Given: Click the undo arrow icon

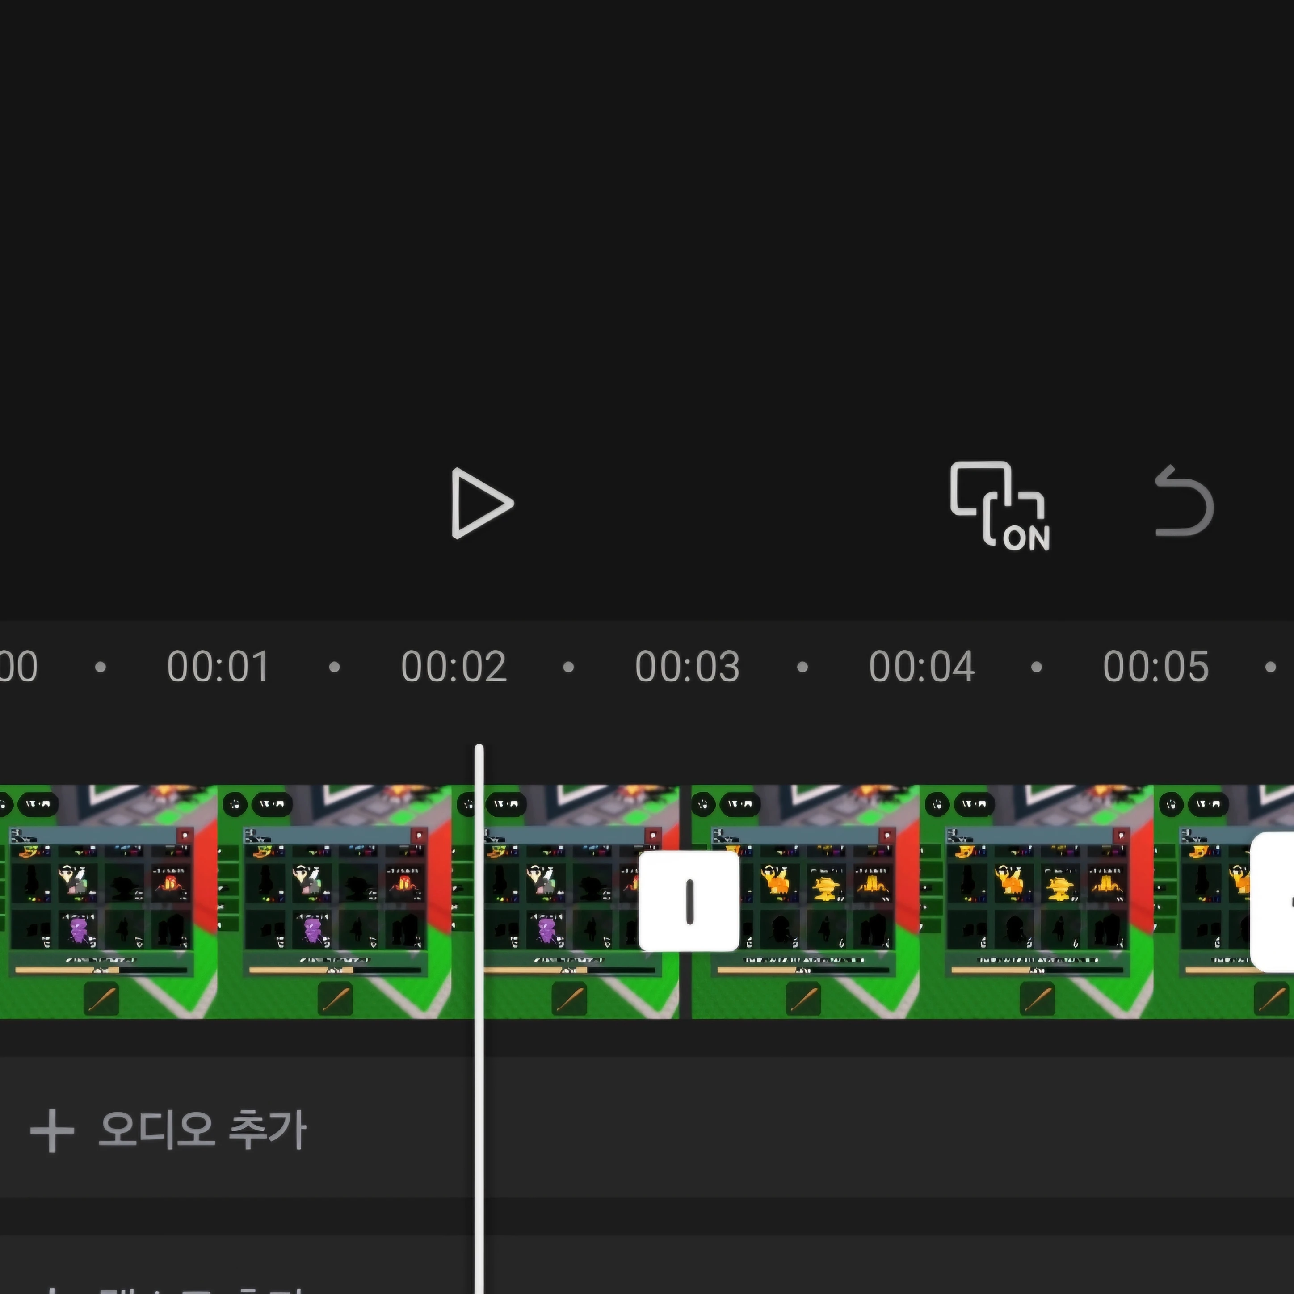Looking at the screenshot, I should (1184, 502).
